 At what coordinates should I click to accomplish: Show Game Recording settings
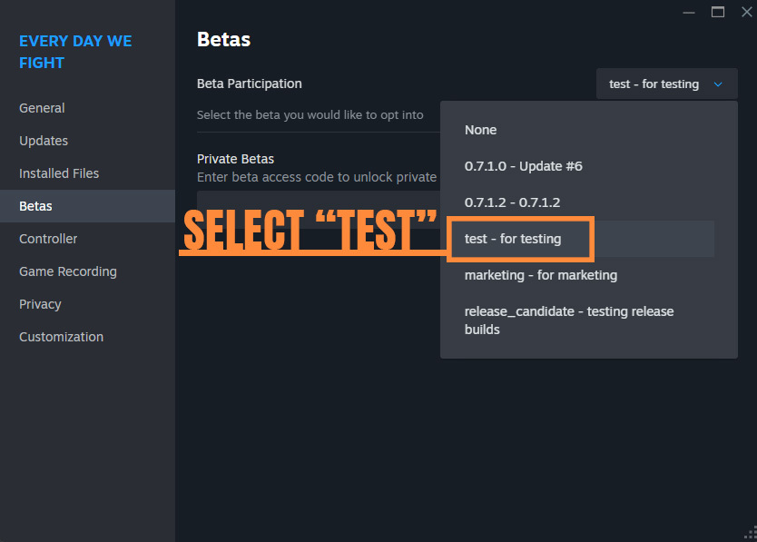[68, 271]
